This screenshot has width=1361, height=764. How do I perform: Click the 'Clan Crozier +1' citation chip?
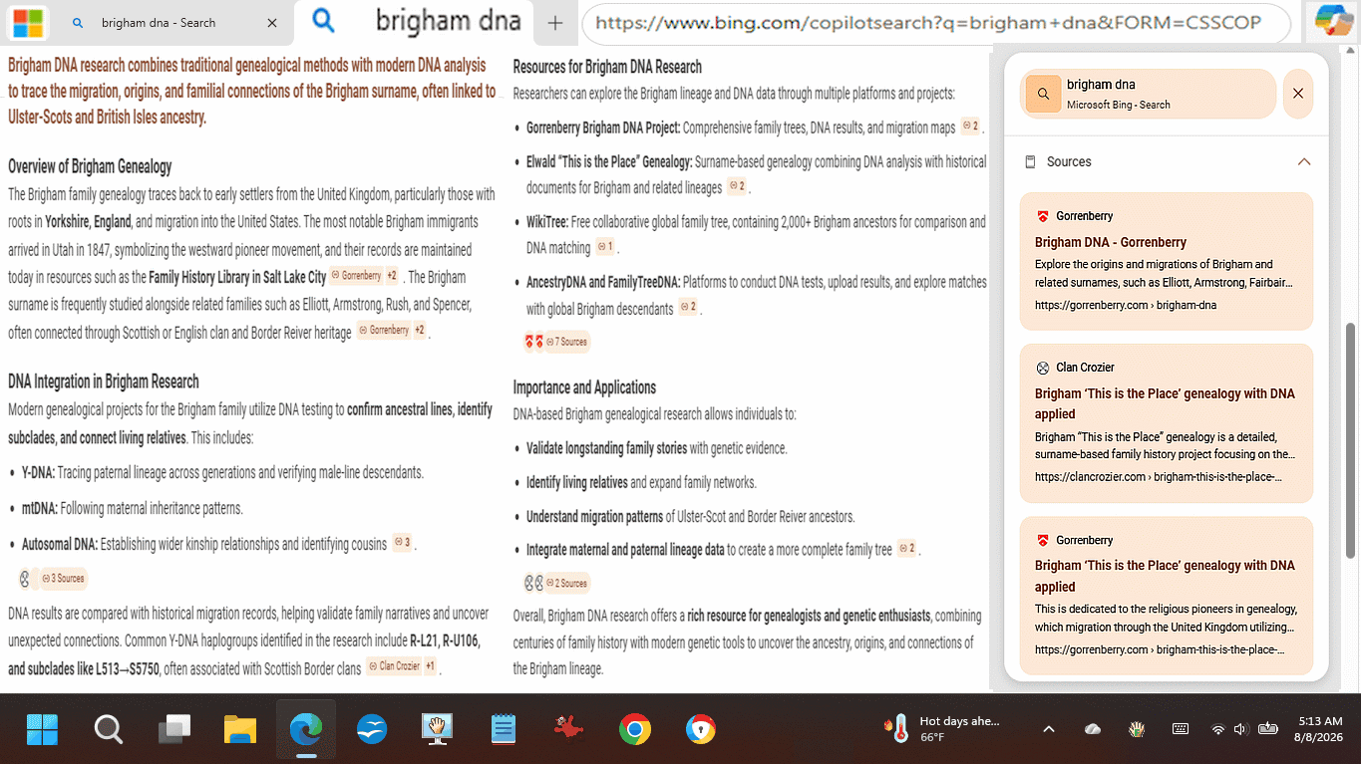(402, 666)
